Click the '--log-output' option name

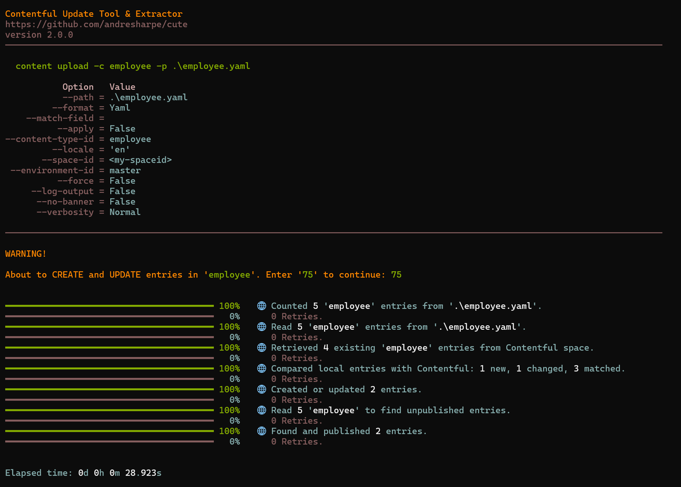63,191
